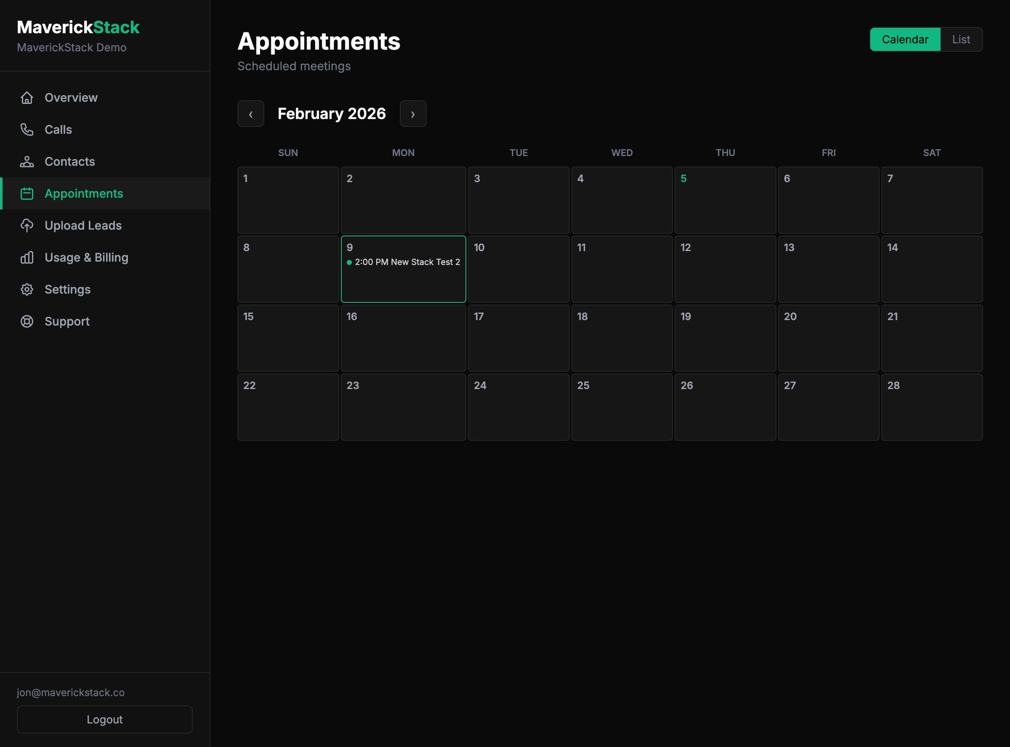This screenshot has height=747, width=1010.
Task: Open the February 2026 month header
Action: point(332,114)
